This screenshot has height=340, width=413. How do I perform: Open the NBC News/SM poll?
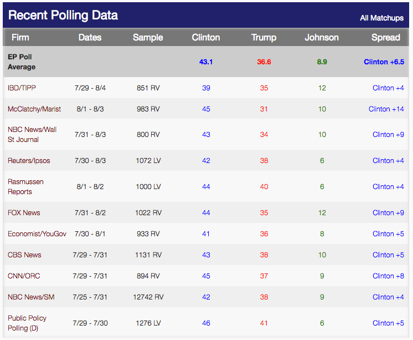(30, 297)
